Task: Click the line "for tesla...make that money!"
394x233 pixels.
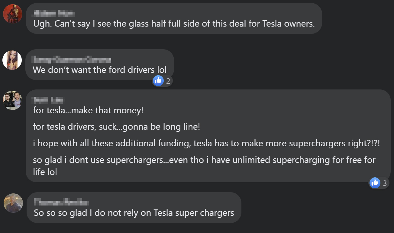Action: (88, 110)
